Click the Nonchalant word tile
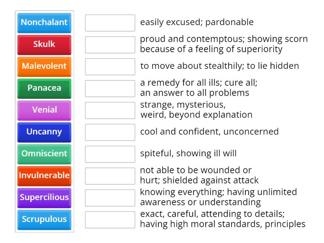324x243 pixels. (45, 22)
